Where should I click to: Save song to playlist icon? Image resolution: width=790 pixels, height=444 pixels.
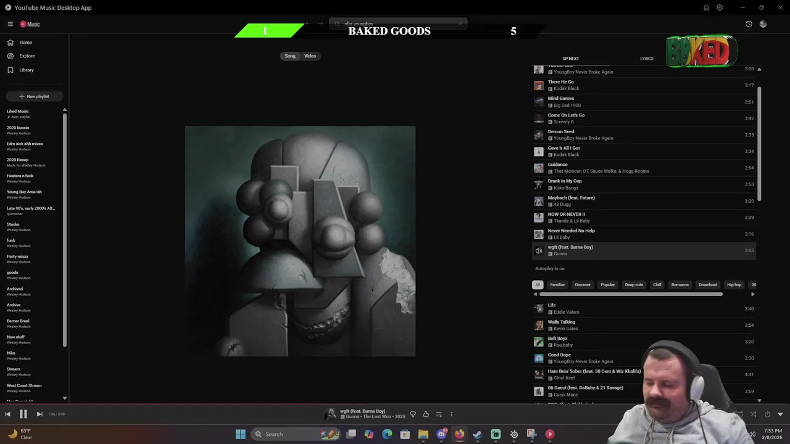[439, 414]
